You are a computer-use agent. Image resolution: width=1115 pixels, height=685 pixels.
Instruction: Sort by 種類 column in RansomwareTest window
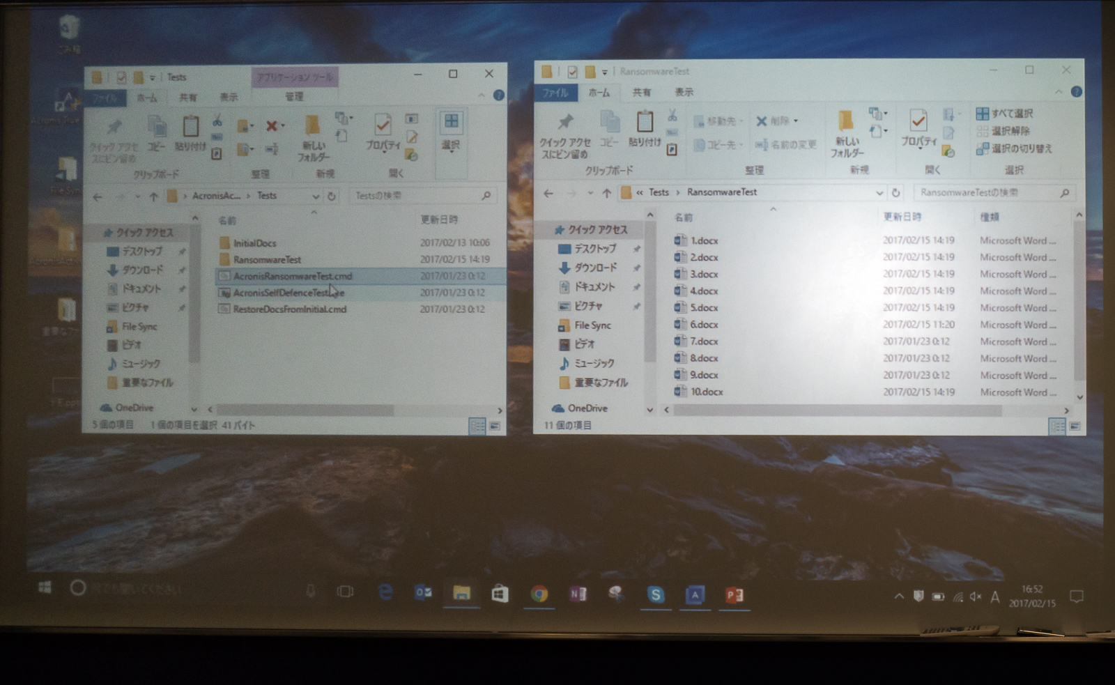pos(990,217)
